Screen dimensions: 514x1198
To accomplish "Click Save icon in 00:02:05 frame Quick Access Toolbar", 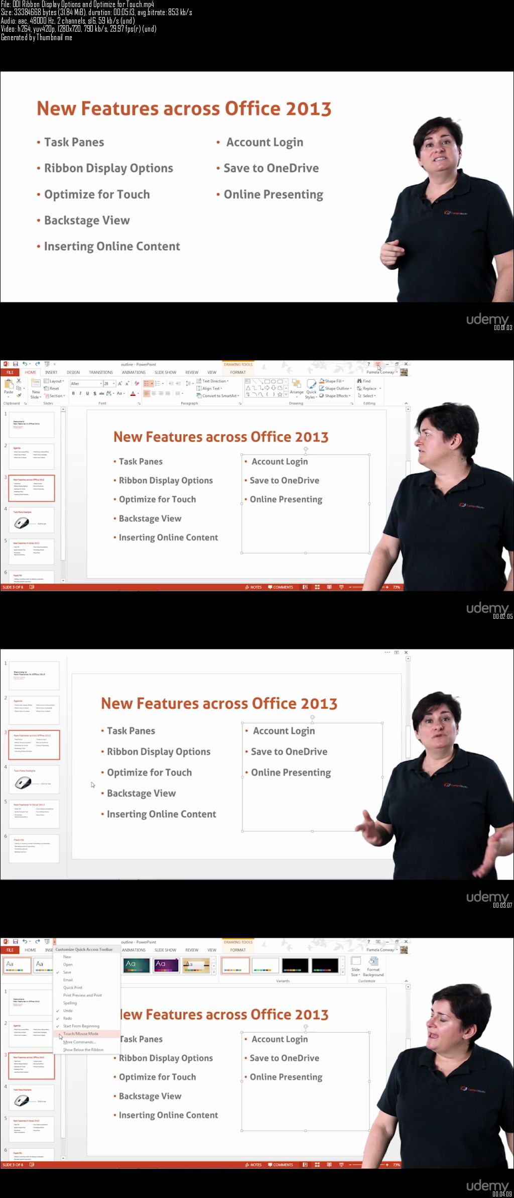I will 16,364.
